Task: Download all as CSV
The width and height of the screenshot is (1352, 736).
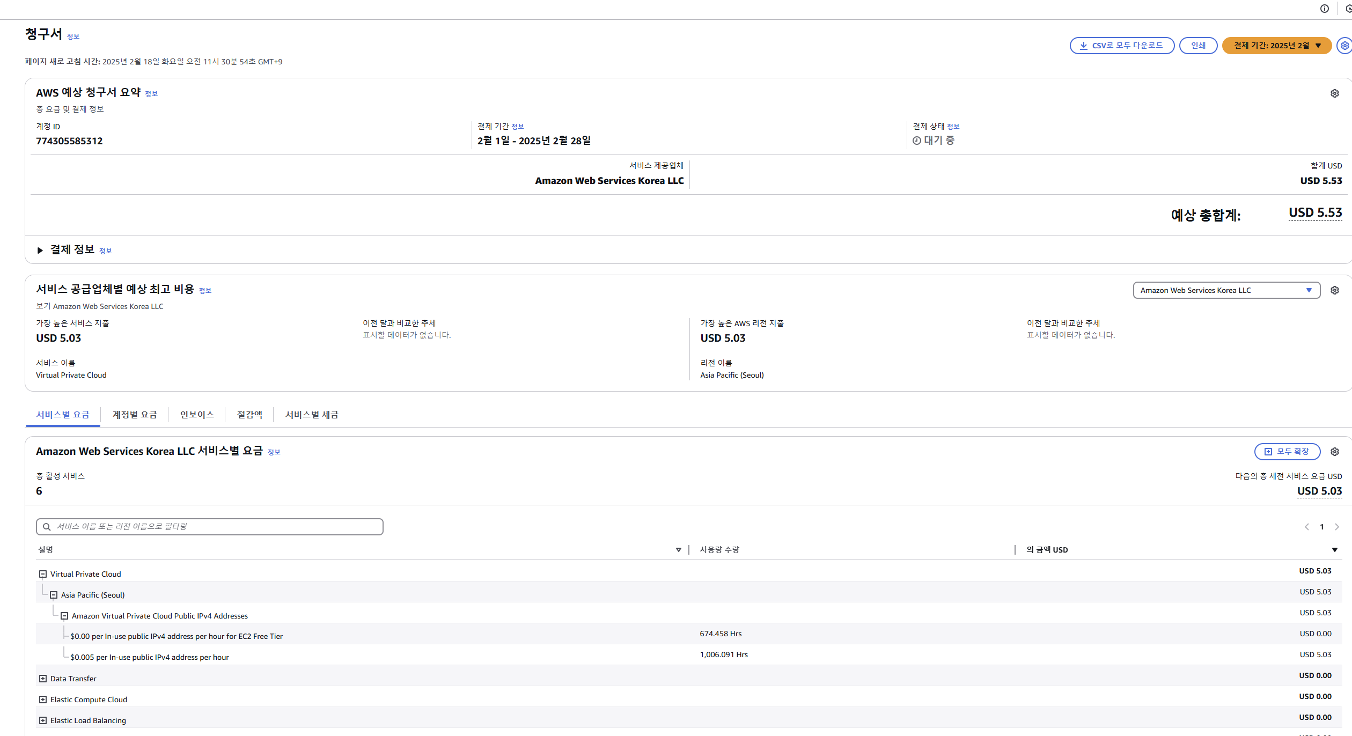Action: coord(1122,46)
